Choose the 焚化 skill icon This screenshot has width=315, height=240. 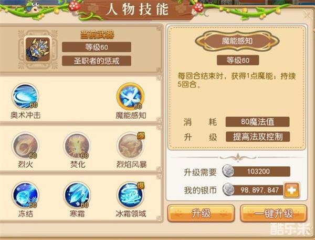(77, 145)
